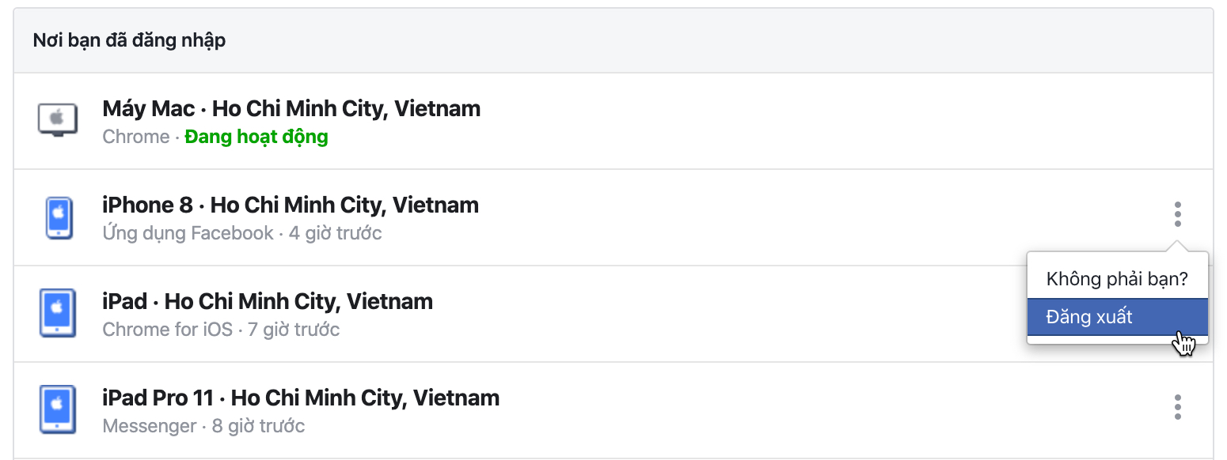
Task: Click the "Máy Mac · Ho Chi Minh City" title
Action: (291, 108)
